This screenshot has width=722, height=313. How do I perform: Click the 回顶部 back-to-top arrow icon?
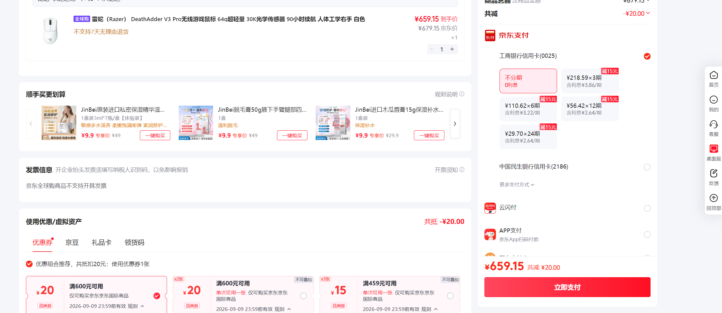tap(714, 198)
